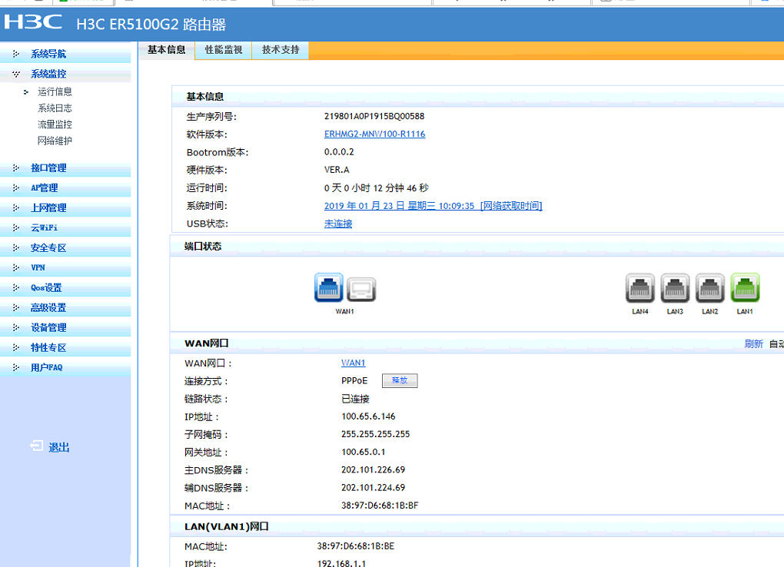Open software version link ERHMG2-MNW100-R1116
Image resolution: width=784 pixels, height=567 pixels.
pyautogui.click(x=374, y=134)
